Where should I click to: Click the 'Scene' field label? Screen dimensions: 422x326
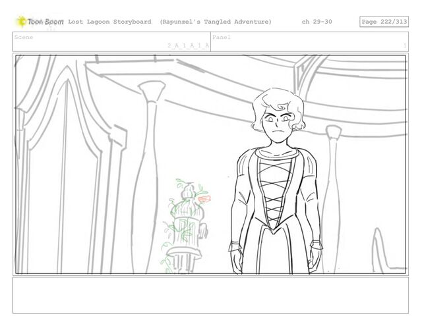(24, 37)
